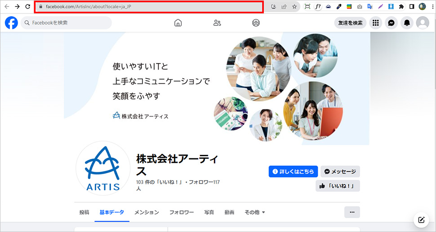
Task: Open the page three-dot options button
Action: 352,212
